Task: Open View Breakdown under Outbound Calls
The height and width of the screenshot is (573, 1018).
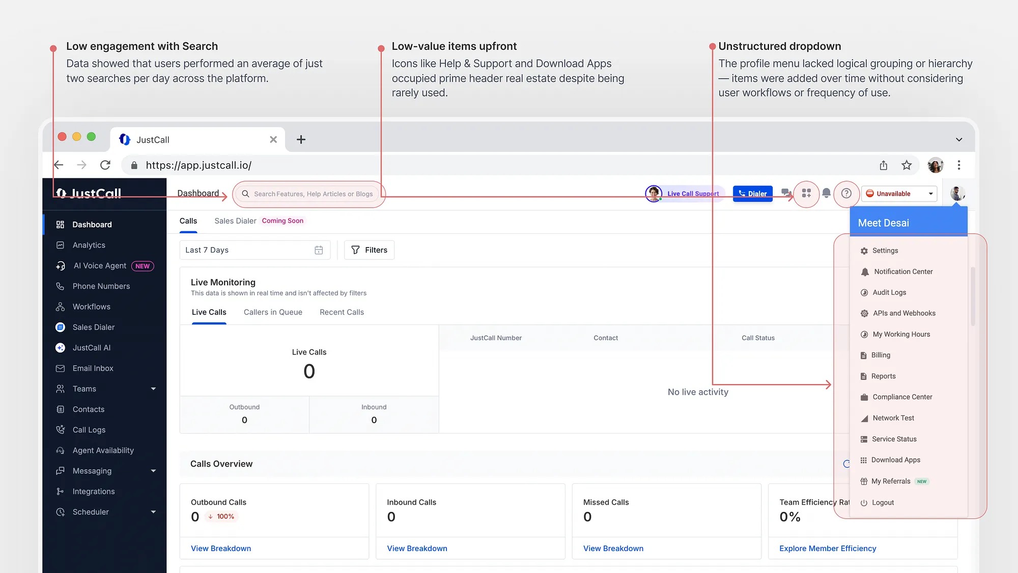Action: coord(221,549)
